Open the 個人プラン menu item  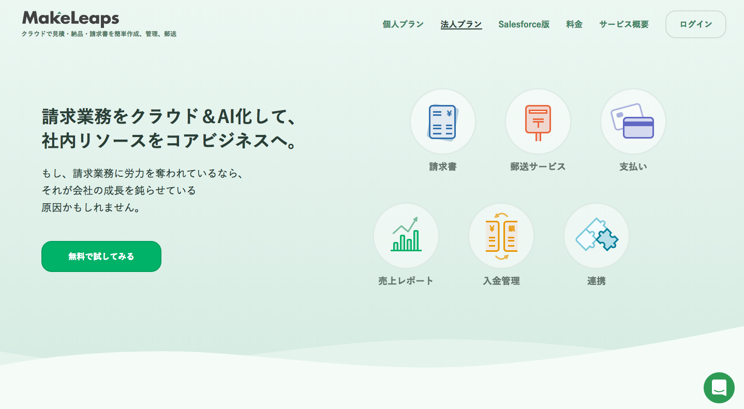tap(403, 24)
